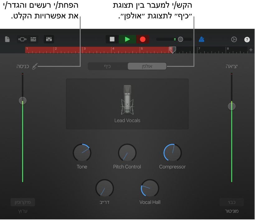Select the אולפן (Studio) tab
The width and height of the screenshot is (255, 220).
pos(147,66)
